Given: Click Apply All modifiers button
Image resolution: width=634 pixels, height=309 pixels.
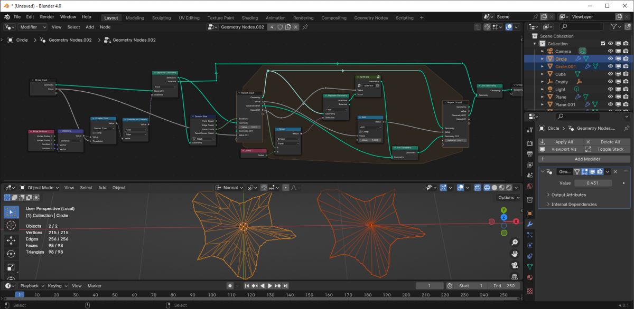Looking at the screenshot, I should (561, 142).
